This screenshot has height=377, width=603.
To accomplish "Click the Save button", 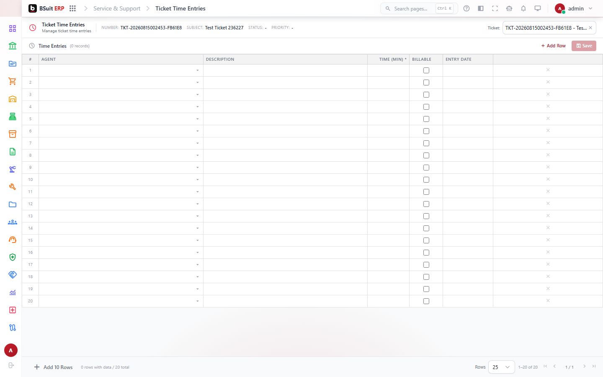I will point(584,46).
